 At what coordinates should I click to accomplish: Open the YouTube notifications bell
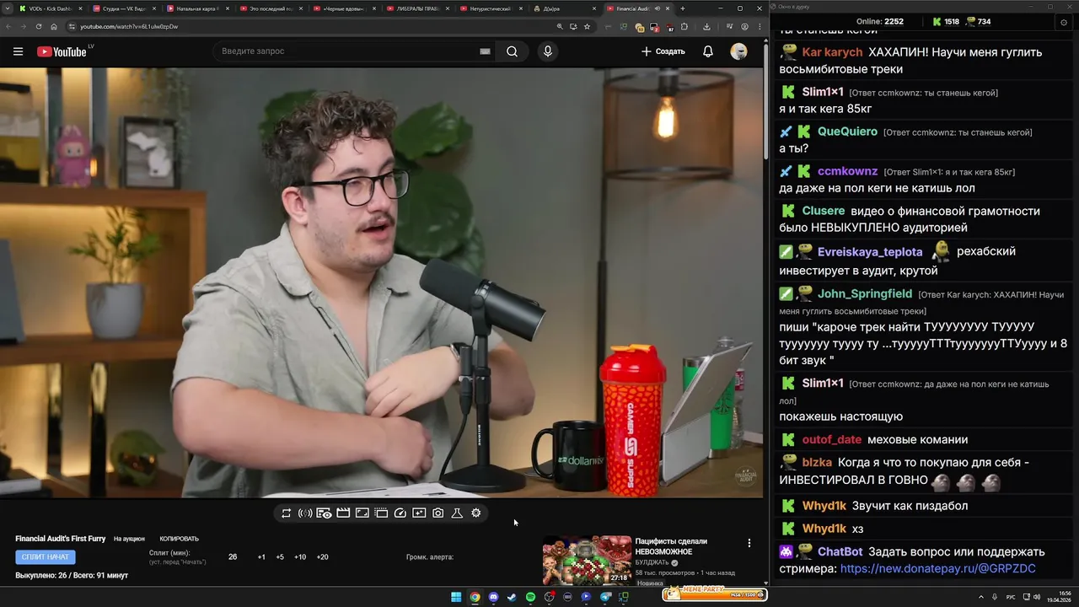708,51
